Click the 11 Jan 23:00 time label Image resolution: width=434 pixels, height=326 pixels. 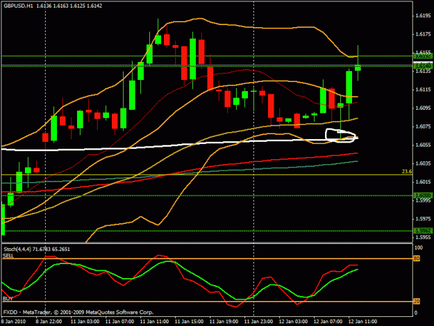(x=258, y=321)
